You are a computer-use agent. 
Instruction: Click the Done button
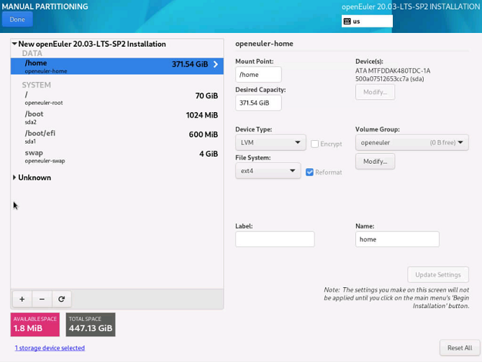(17, 19)
